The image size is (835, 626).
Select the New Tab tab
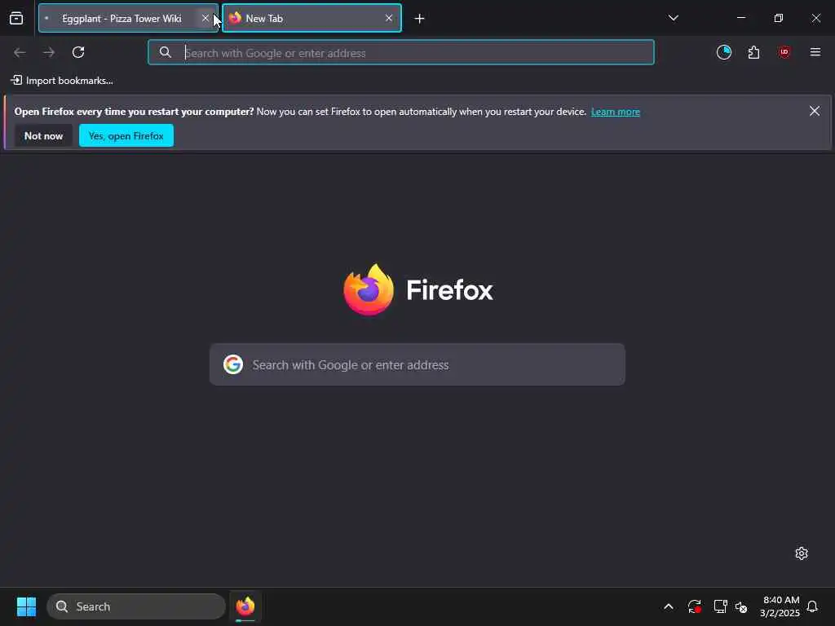[x=311, y=18]
